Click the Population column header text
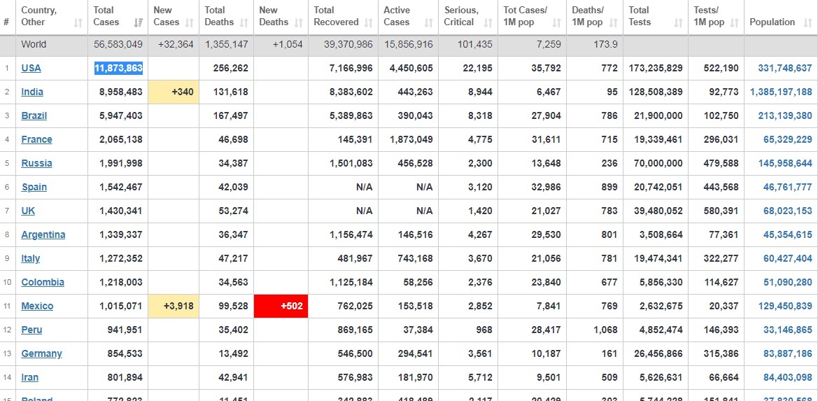This screenshot has width=818, height=401. 772,22
